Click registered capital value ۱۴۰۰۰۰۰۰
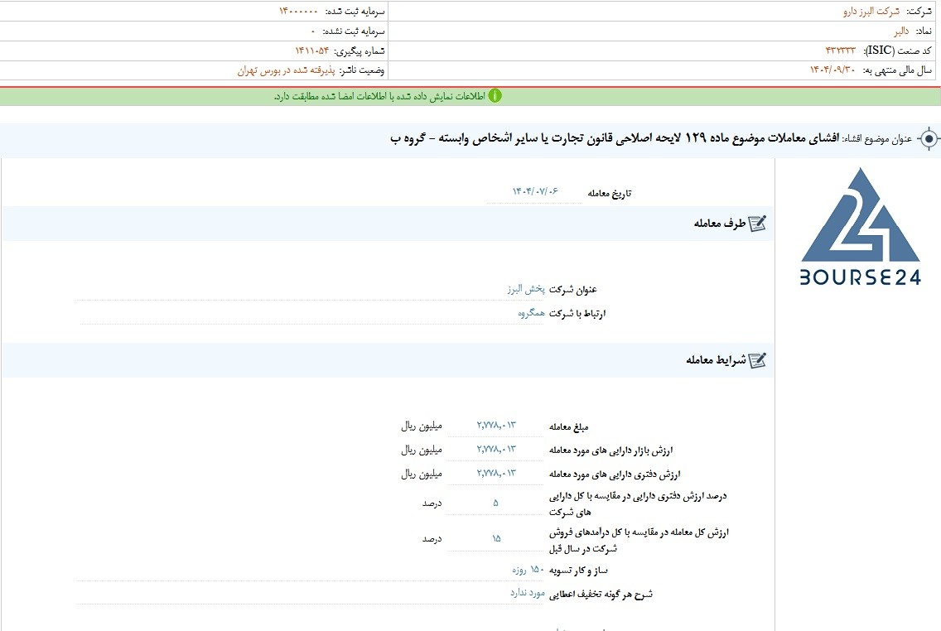The height and width of the screenshot is (631, 941). click(x=298, y=12)
